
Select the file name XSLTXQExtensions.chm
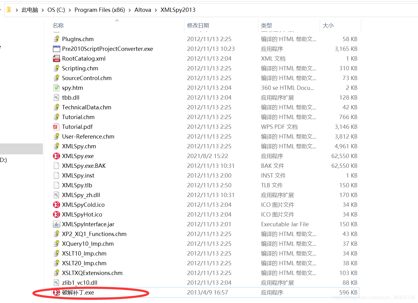click(92, 273)
